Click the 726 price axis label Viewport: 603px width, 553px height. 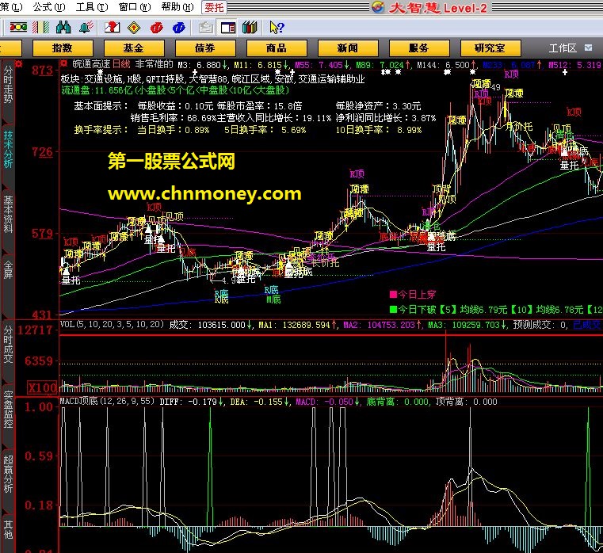[42, 152]
